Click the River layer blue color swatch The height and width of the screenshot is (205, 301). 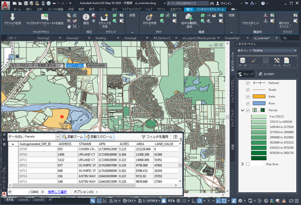[x=259, y=103]
